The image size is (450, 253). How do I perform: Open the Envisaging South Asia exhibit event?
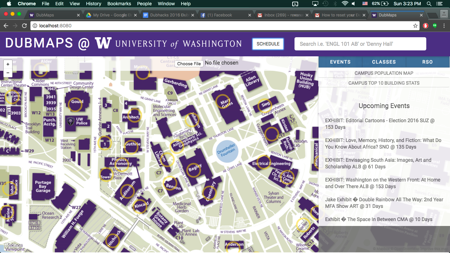click(378, 163)
